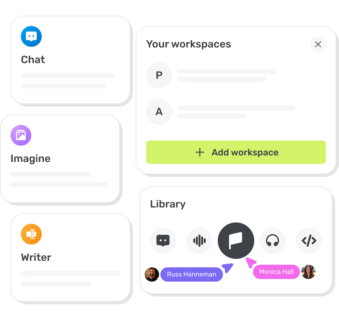Click the blue Chat bubble icon
The height and width of the screenshot is (320, 339).
[31, 36]
